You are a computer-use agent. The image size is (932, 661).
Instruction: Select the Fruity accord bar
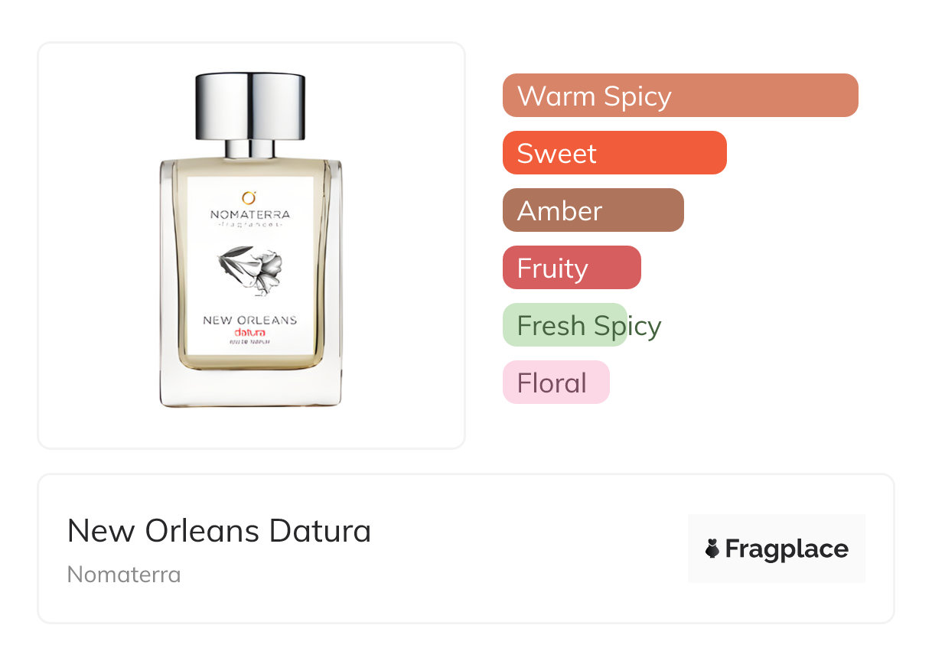point(572,268)
